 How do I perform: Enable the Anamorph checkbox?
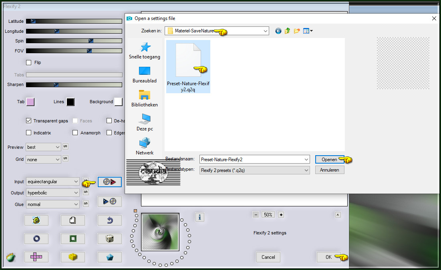[x=75, y=133]
